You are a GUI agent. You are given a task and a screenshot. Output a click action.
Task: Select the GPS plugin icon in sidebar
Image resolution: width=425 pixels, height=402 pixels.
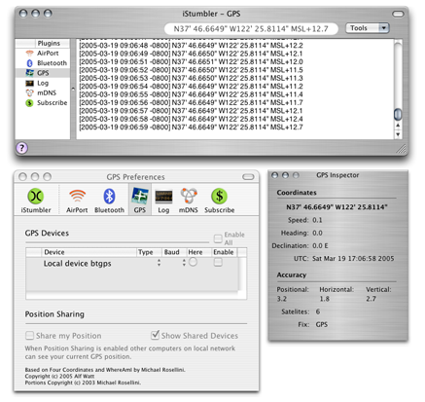tap(29, 73)
